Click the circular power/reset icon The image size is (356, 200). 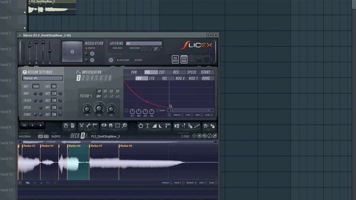pyautogui.click(x=141, y=126)
